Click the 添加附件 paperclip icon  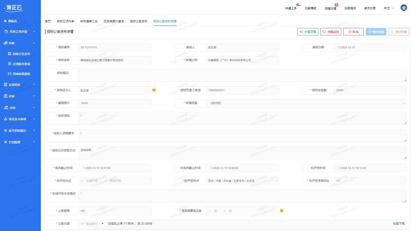pos(83,224)
